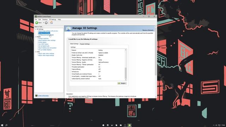Viewport: 226px width, 127px height.
Task: Click the Forward navigation icon
Action: 46,23
